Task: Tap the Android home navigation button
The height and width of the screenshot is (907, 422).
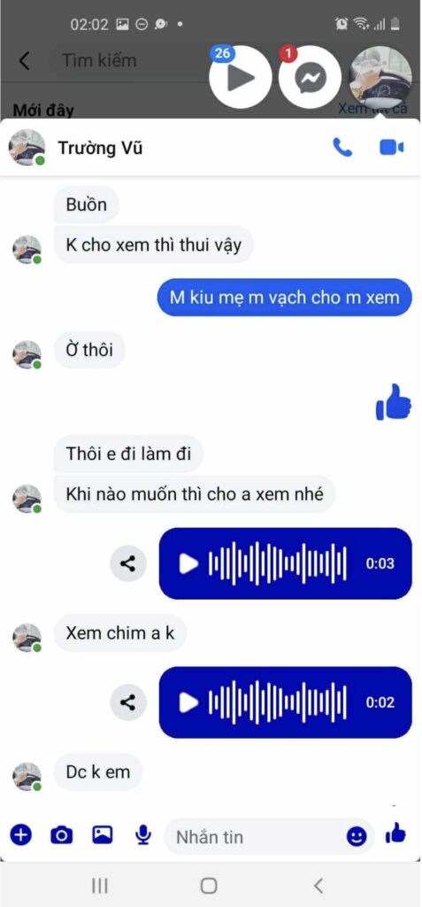Action: [209, 886]
